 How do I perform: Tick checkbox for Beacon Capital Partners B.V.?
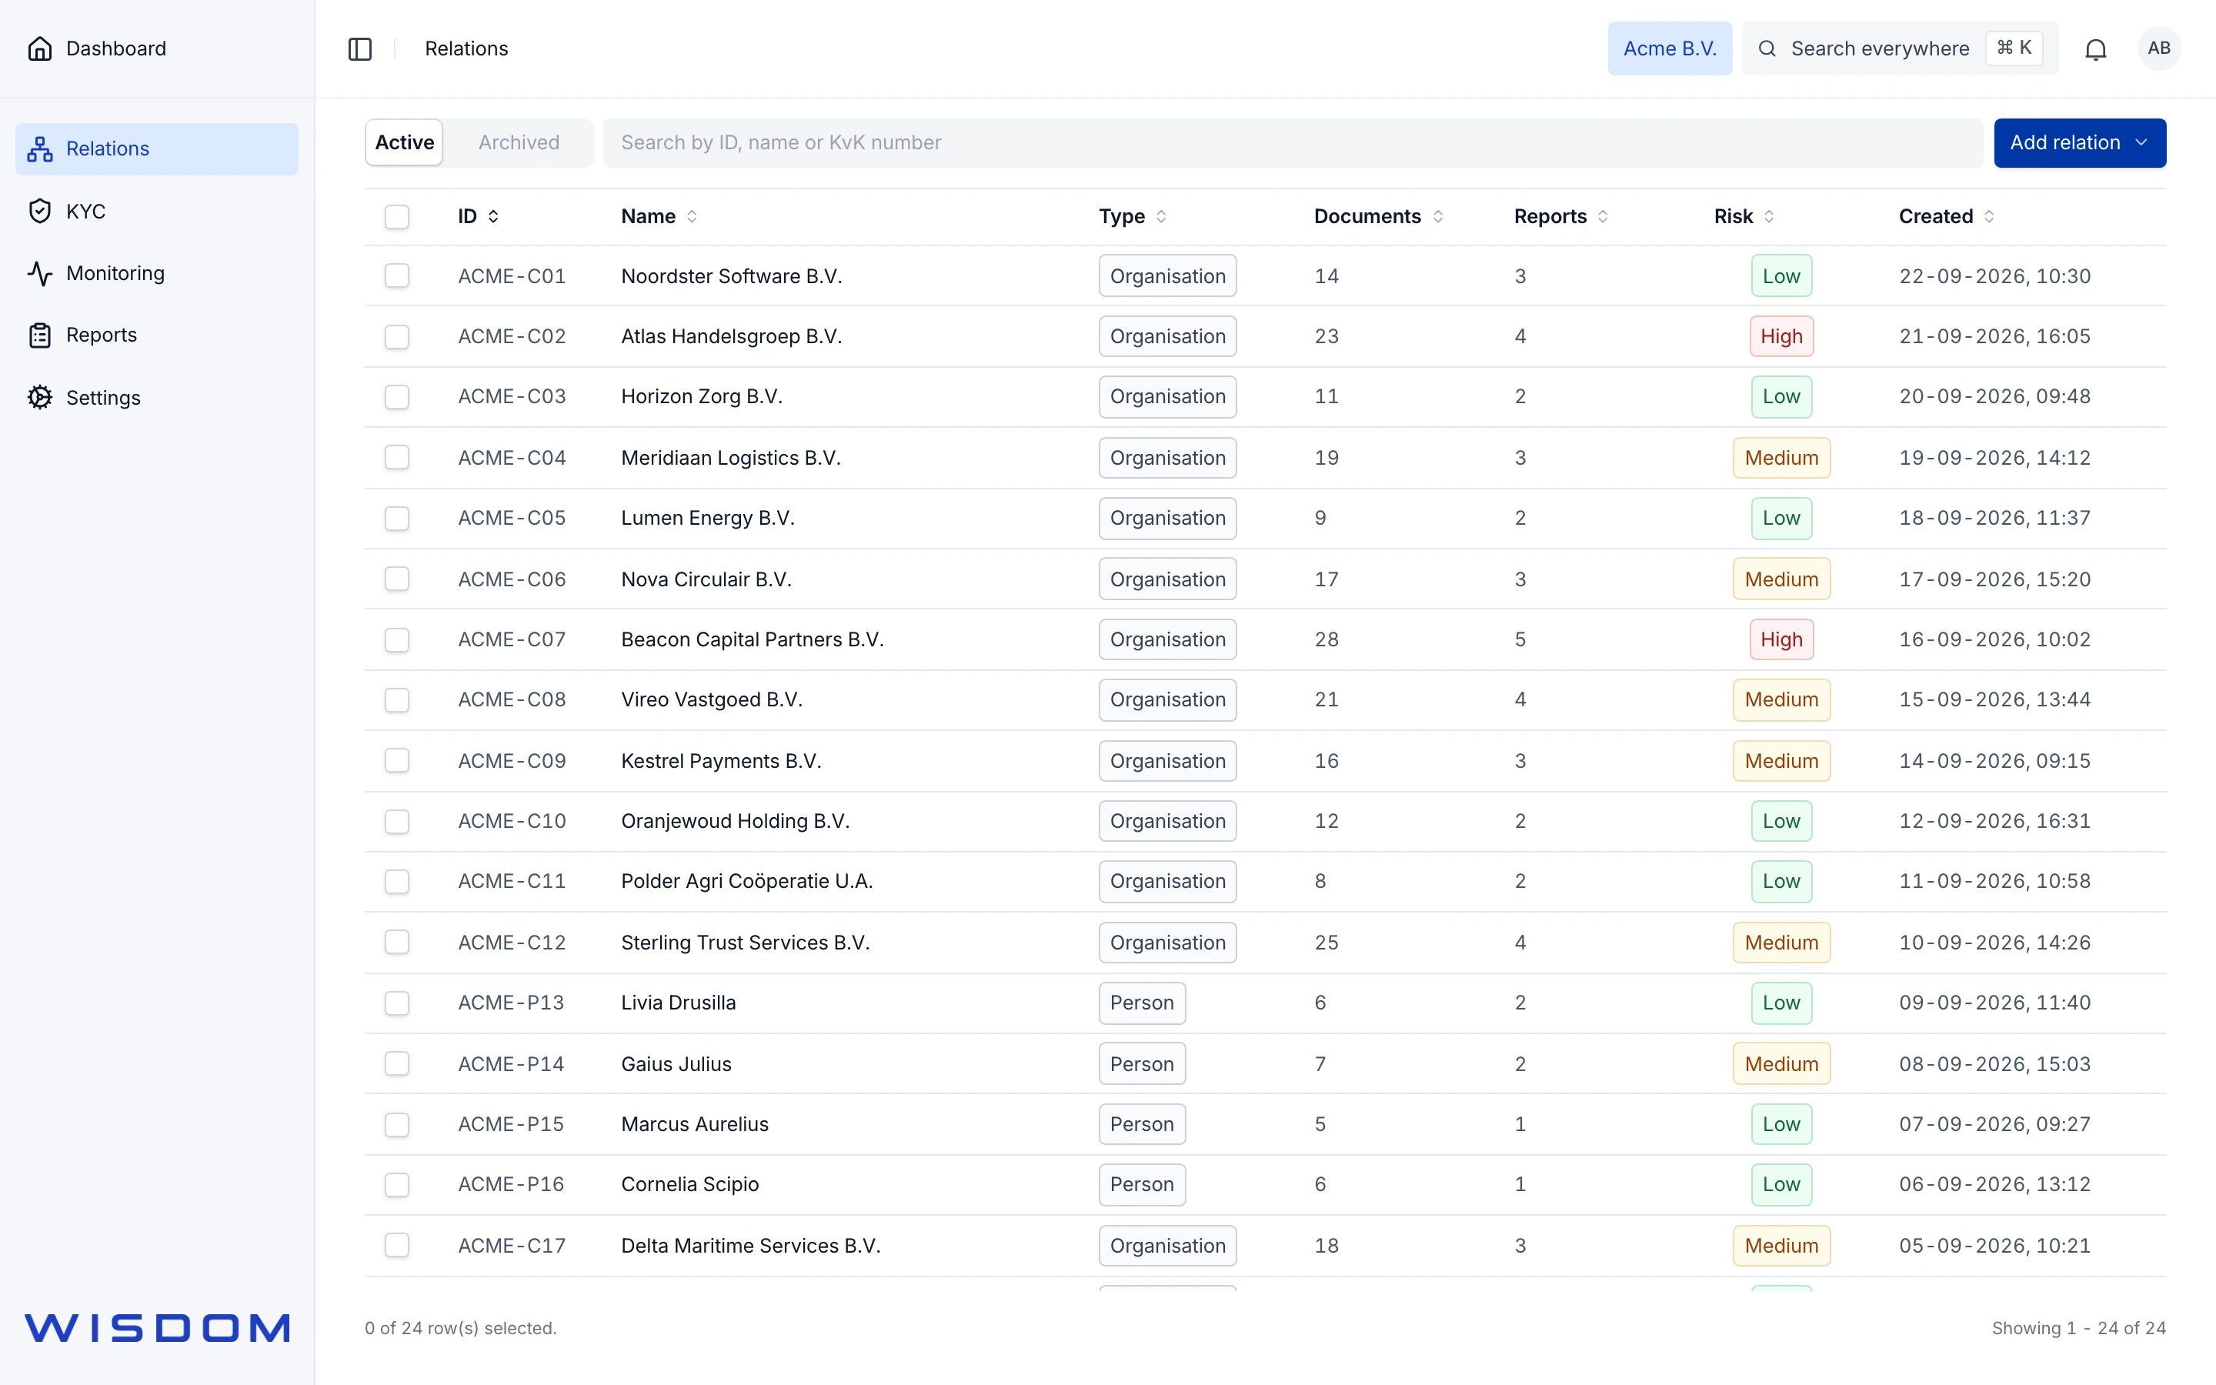coord(396,639)
